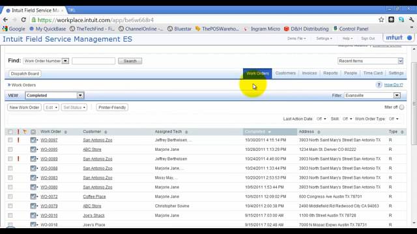
Task: Open My QuickBase bookmark
Action: point(48,29)
